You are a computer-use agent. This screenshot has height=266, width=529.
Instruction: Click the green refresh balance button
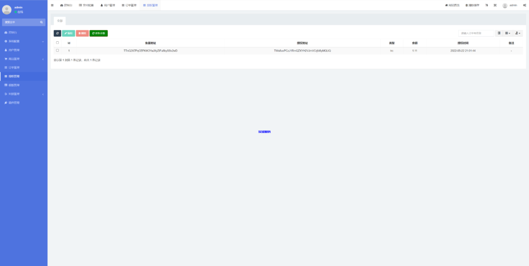[x=99, y=33]
